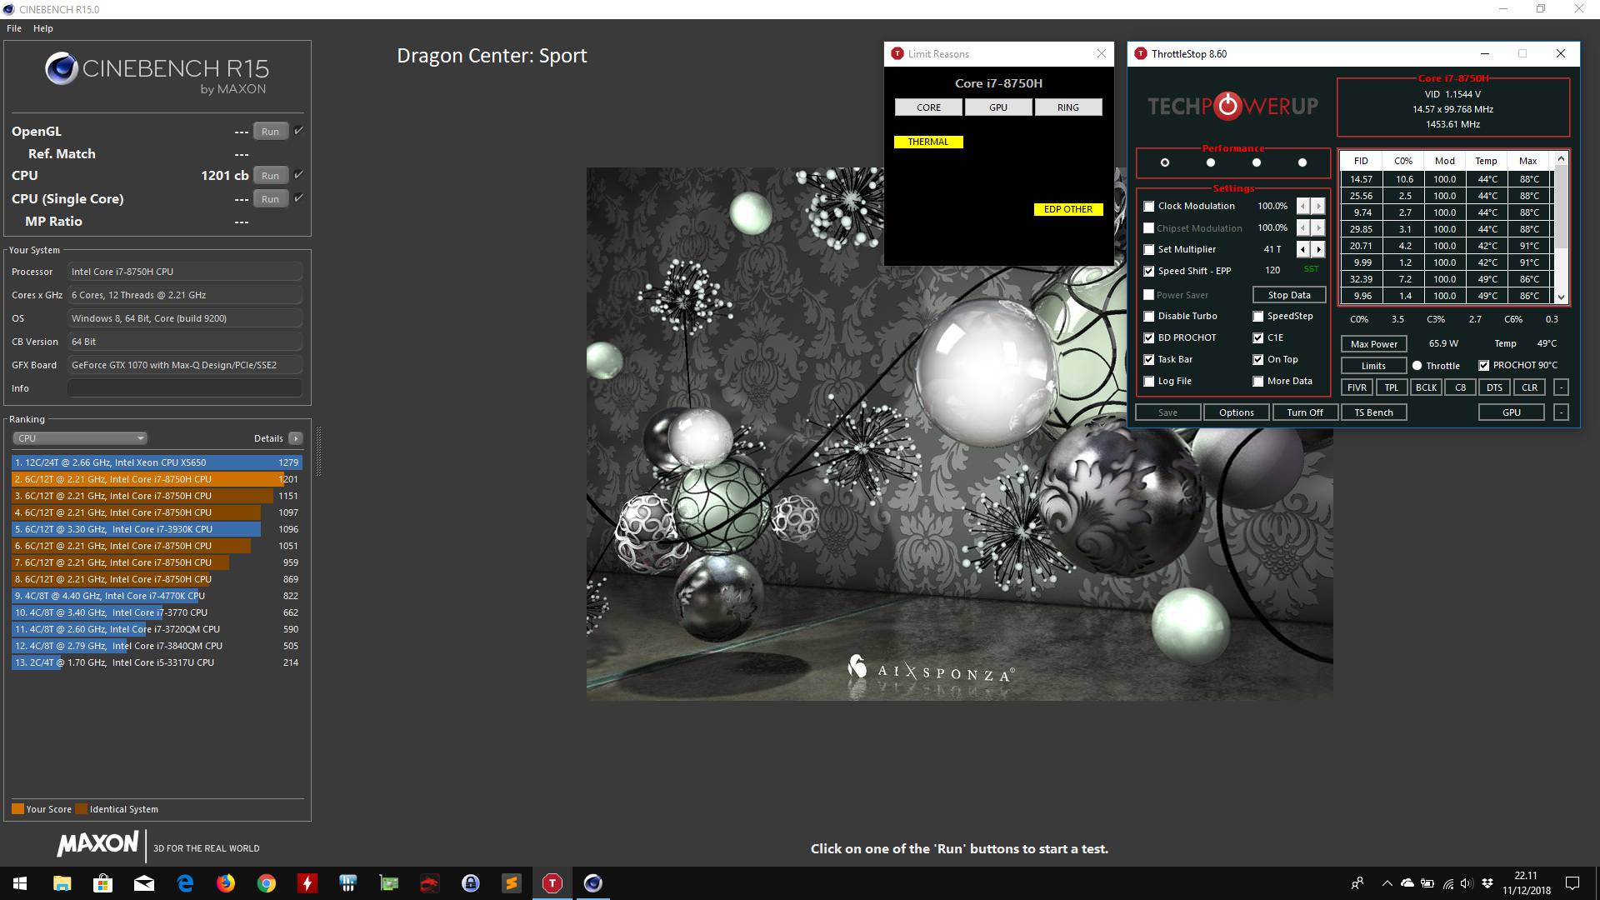Open the CPU ranking type dropdown
This screenshot has height=900, width=1600.
tap(80, 438)
